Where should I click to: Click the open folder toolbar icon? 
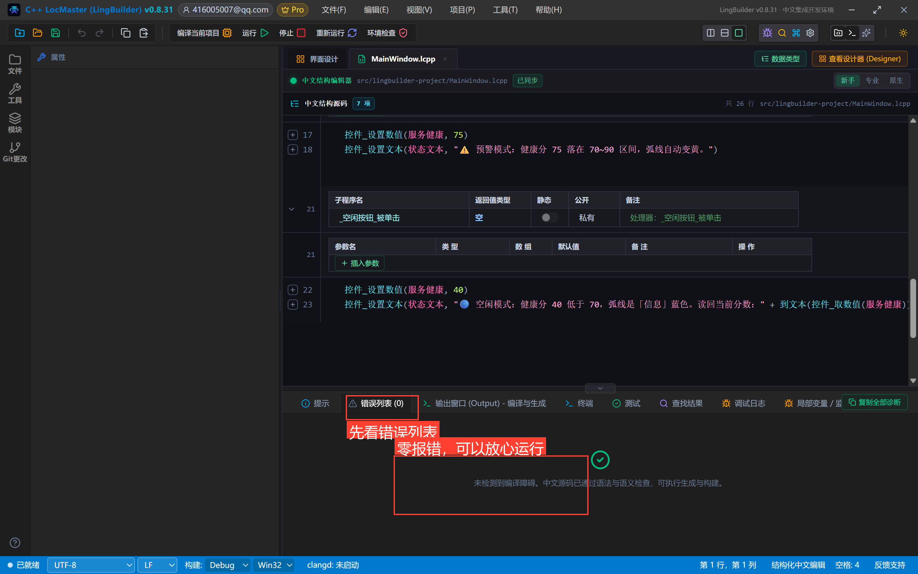37,33
